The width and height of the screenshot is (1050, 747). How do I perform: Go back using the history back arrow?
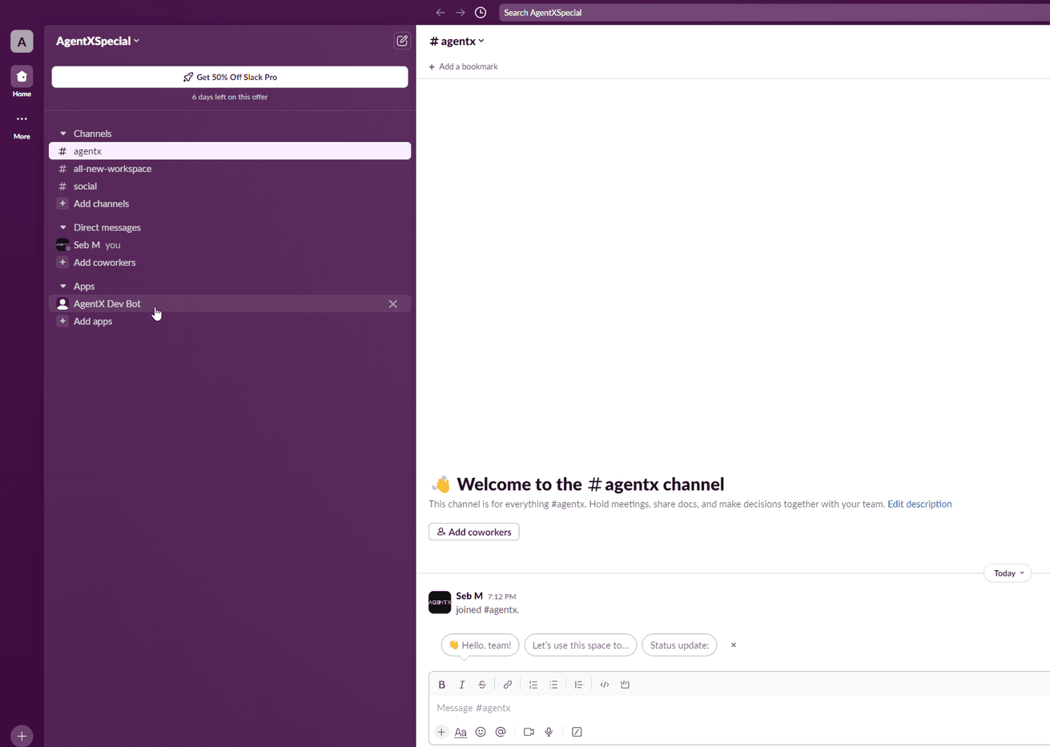441,13
